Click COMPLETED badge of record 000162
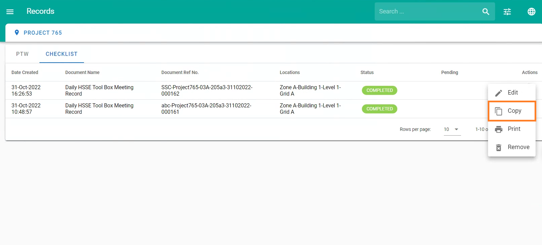The image size is (542, 245). 379,90
